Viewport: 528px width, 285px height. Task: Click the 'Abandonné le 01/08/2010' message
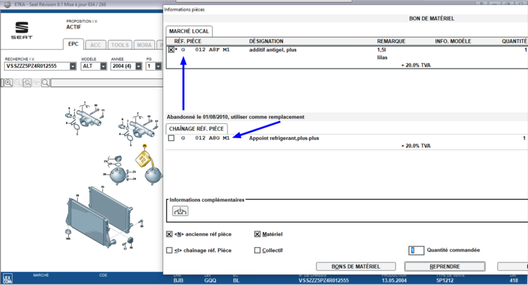(x=235, y=117)
